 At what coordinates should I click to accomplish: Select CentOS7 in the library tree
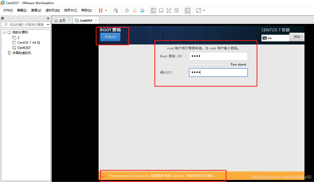(24, 48)
